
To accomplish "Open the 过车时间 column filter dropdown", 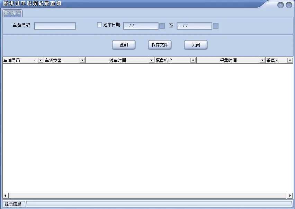I will pyautogui.click(x=151, y=60).
